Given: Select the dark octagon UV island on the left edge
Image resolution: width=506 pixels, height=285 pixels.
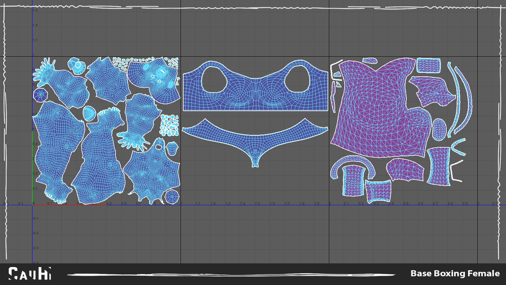Looking at the screenshot, I should point(41,95).
